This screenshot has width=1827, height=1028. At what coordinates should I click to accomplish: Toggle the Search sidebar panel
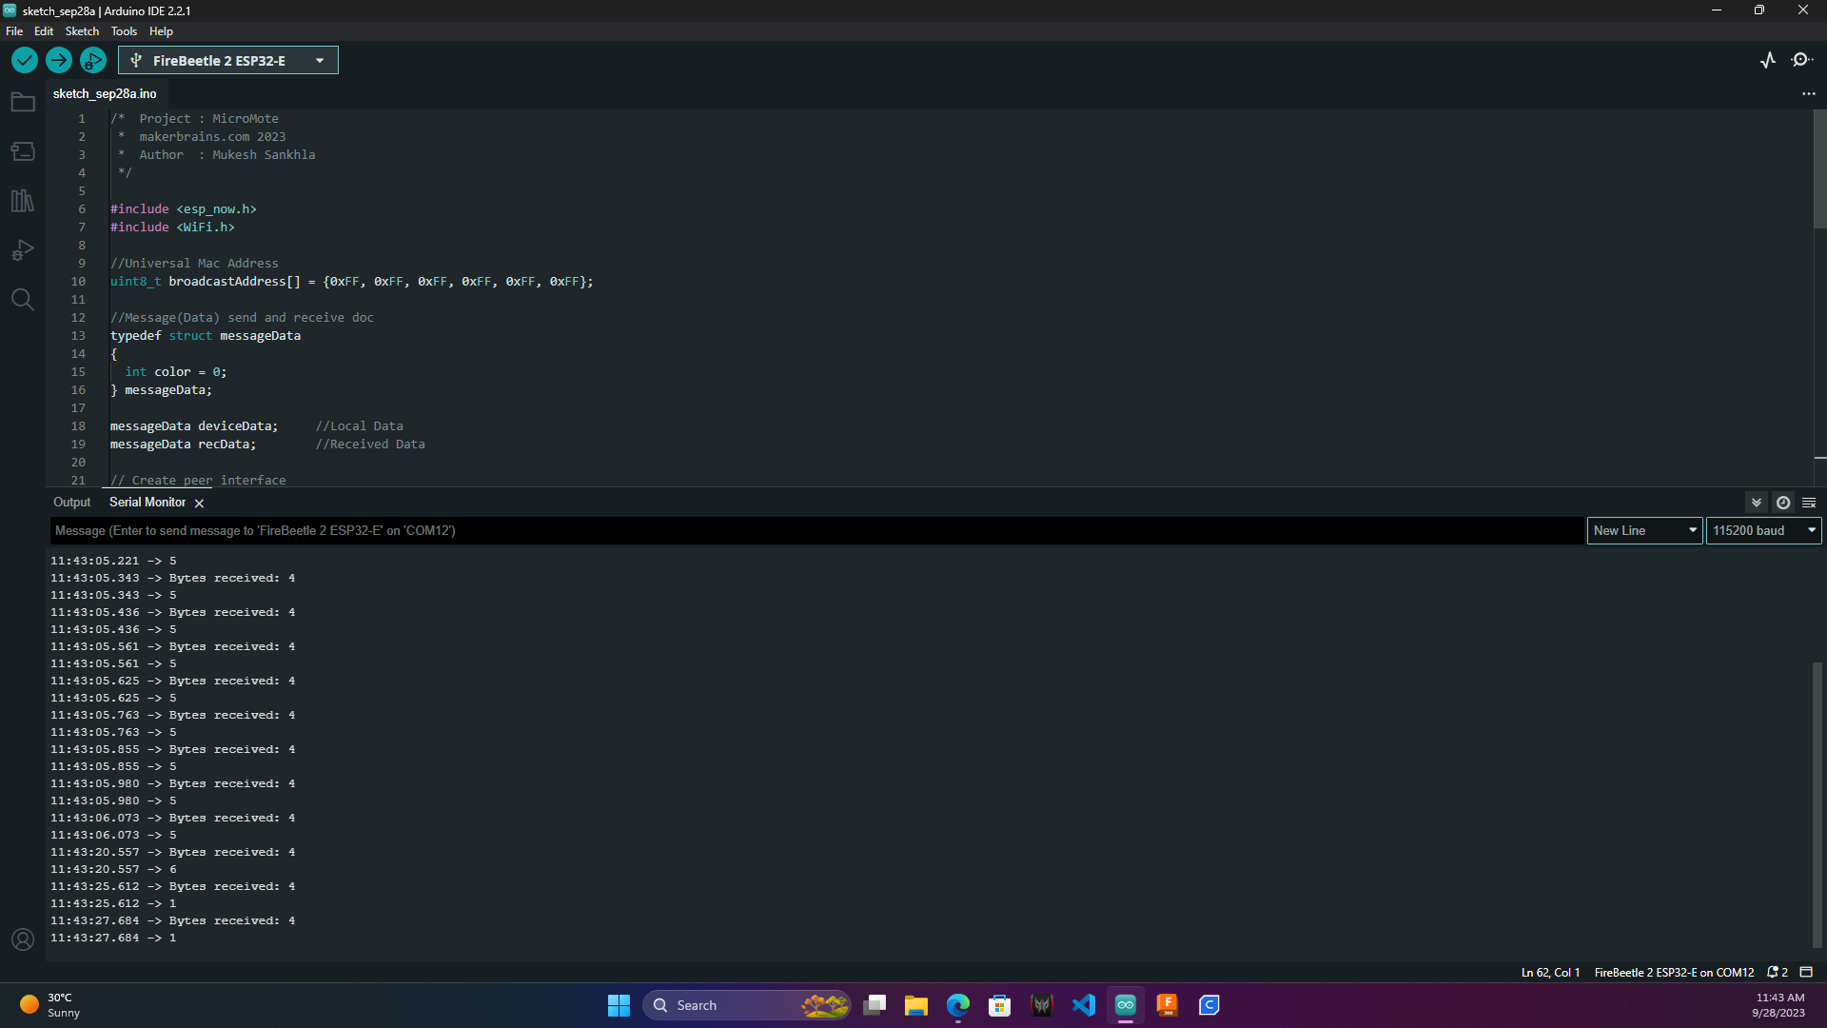point(23,300)
